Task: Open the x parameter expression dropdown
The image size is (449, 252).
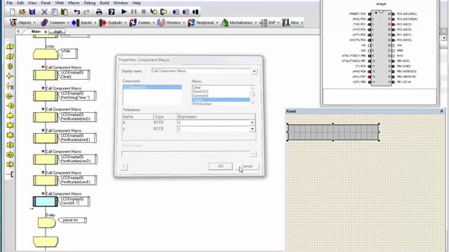Action: click(252, 123)
